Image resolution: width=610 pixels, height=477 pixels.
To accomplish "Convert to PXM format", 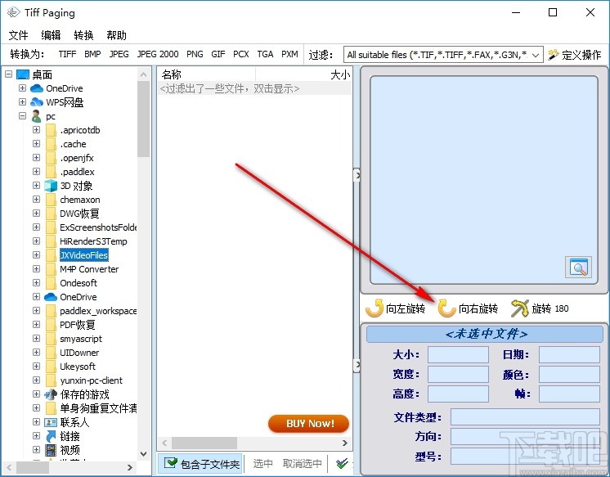I will (289, 54).
